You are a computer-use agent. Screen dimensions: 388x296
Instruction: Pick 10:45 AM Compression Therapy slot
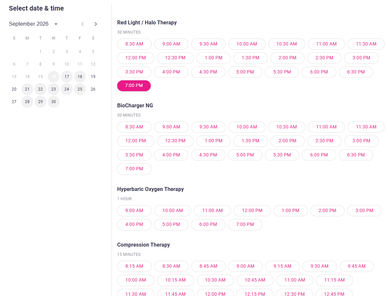click(255, 280)
